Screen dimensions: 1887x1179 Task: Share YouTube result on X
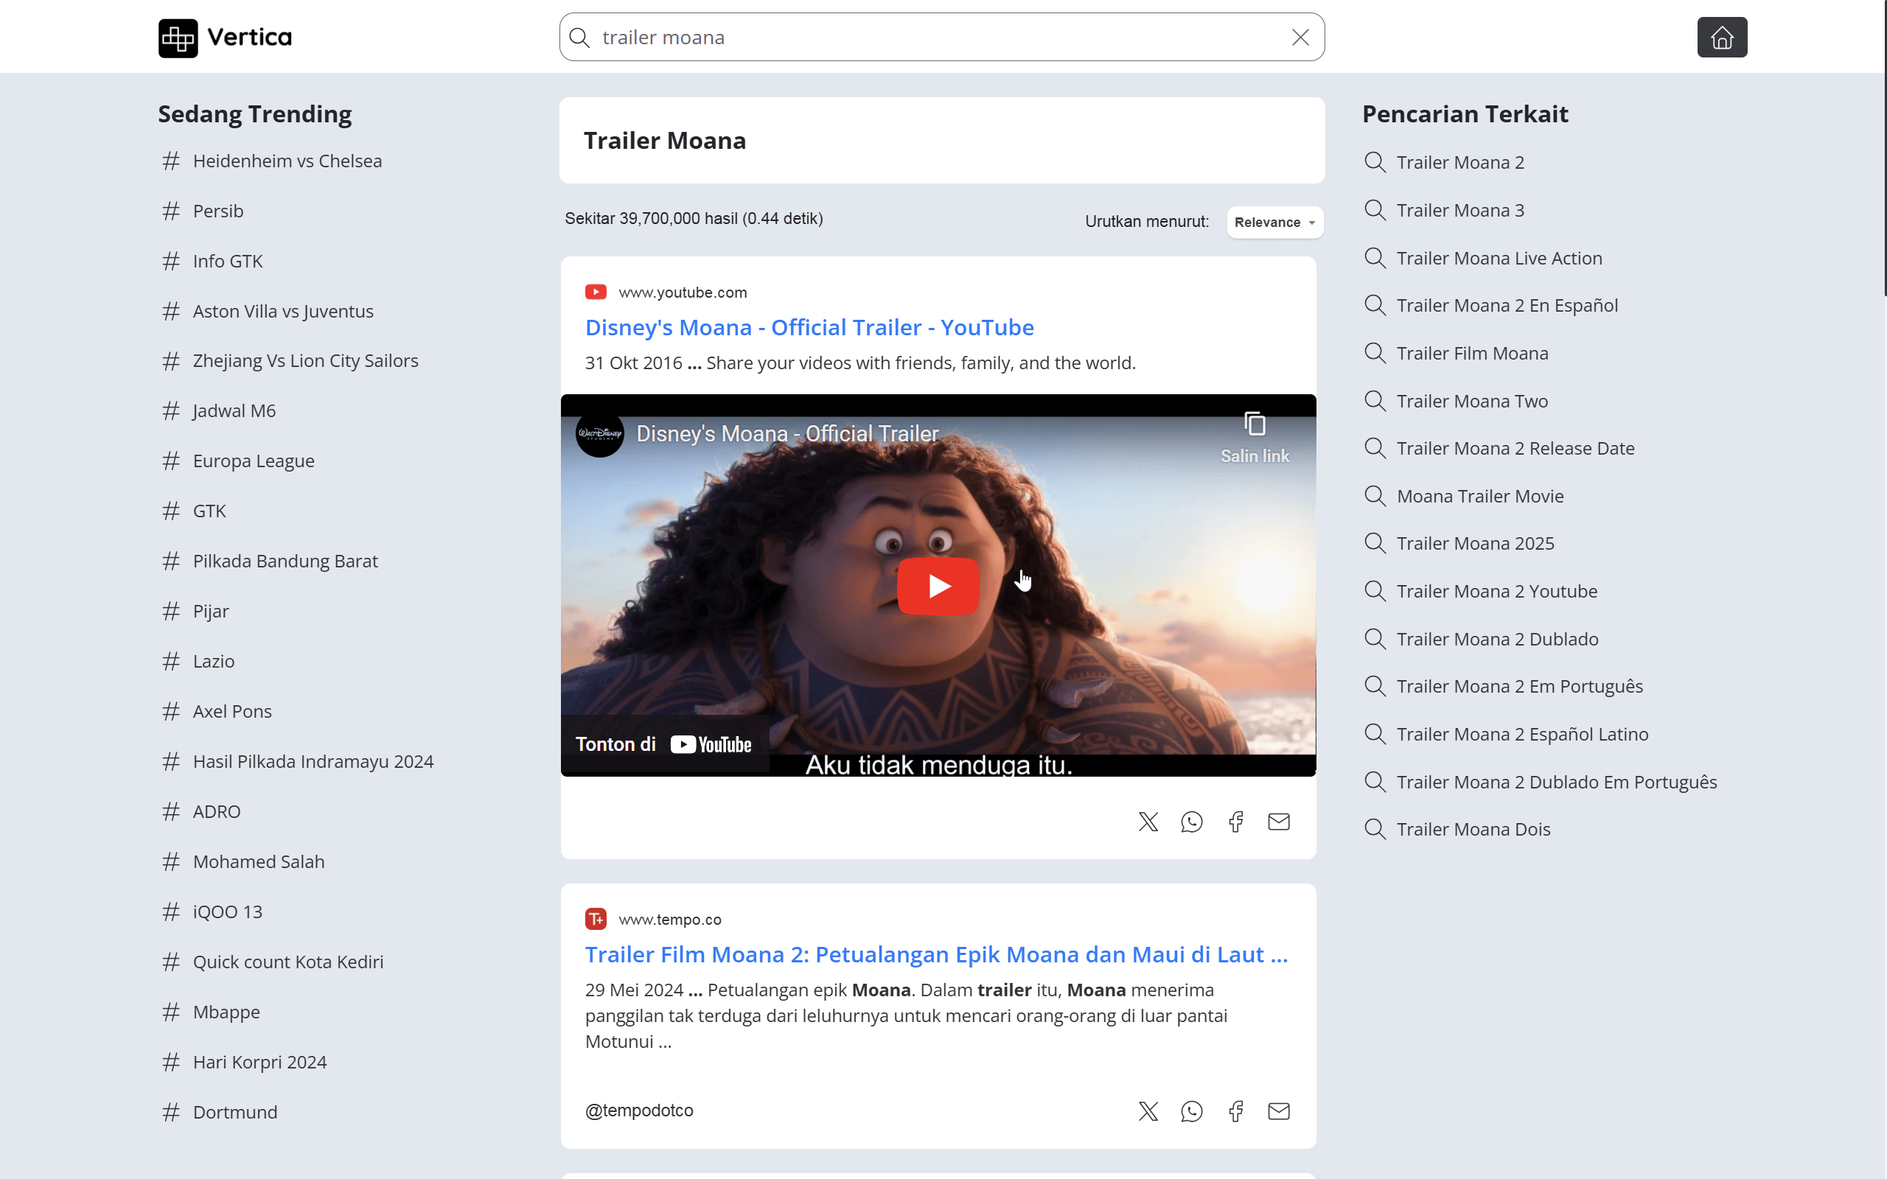tap(1148, 821)
